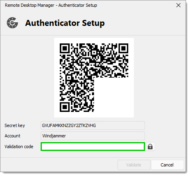
Task: Click the Validate button
Action: pos(134,165)
